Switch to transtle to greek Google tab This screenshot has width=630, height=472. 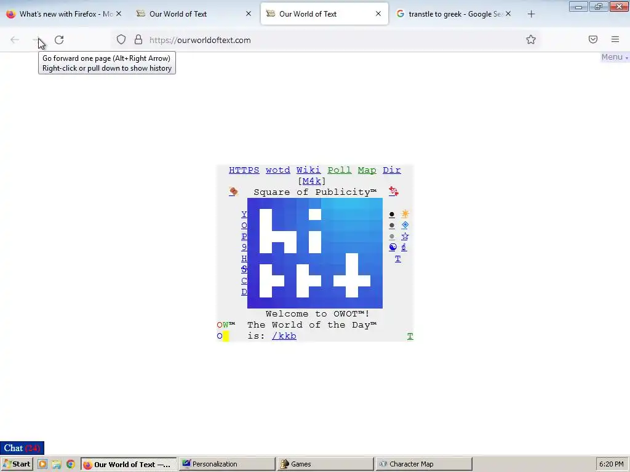pos(454,14)
